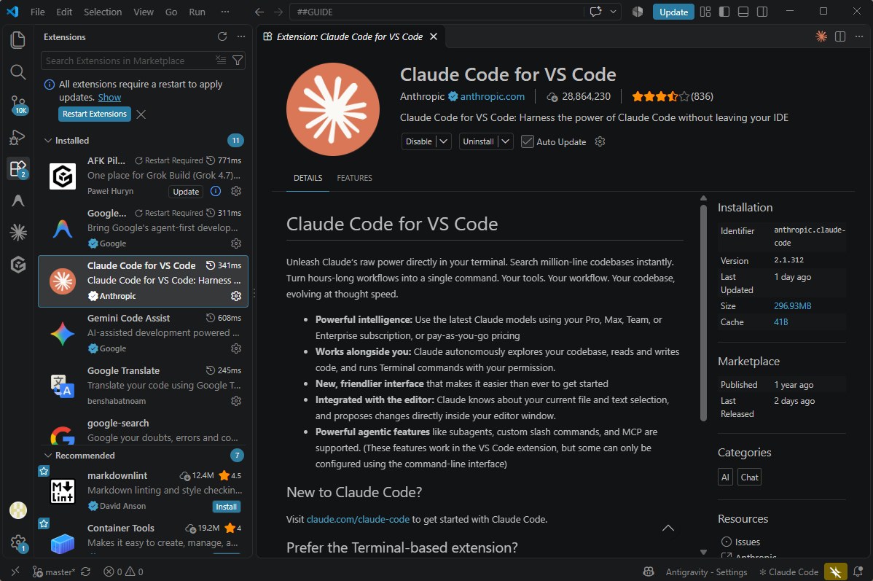Open Manage gear in activity bar
873x581 pixels.
tap(18, 542)
